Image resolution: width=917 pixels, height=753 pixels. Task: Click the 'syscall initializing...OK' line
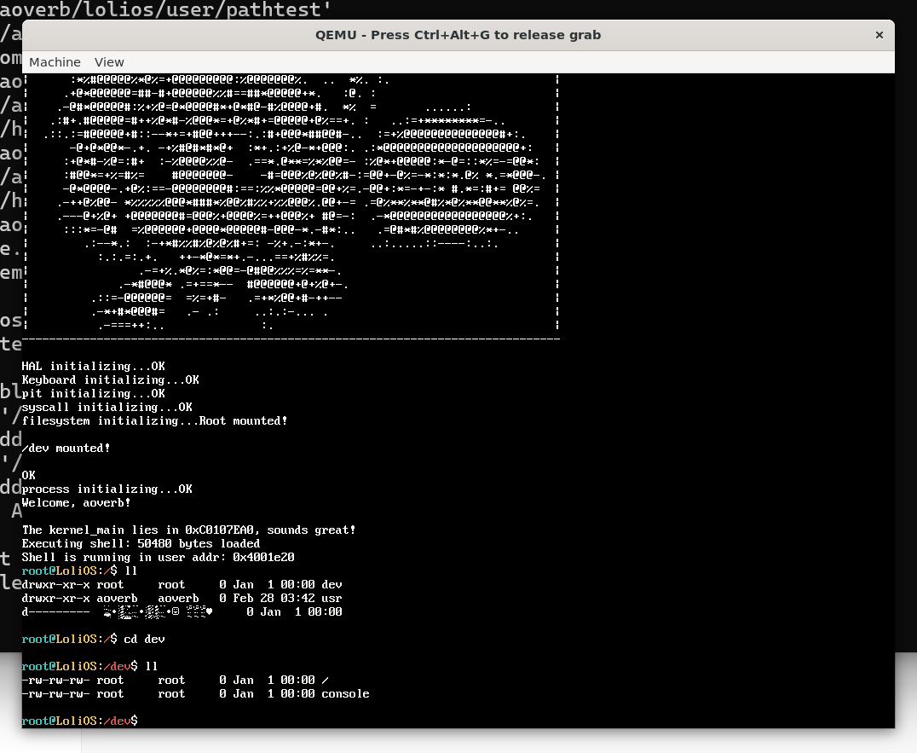pyautogui.click(x=107, y=408)
